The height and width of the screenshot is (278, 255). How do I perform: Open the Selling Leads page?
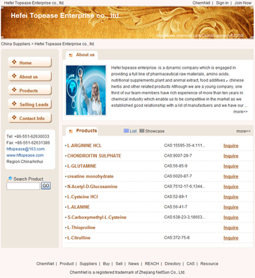(x=30, y=105)
